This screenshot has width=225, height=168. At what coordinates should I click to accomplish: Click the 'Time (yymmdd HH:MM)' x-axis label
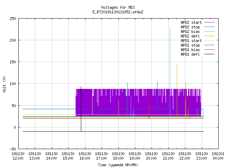click(118, 165)
